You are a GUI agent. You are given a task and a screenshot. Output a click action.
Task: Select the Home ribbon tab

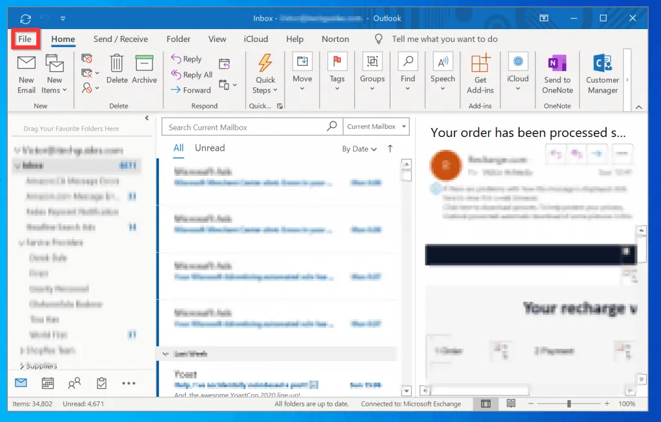click(x=63, y=39)
